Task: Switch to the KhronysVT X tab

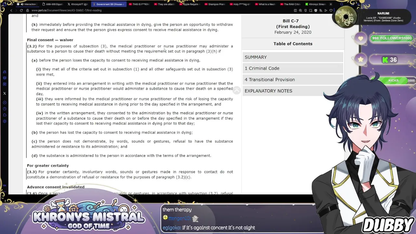Action: point(78,4)
